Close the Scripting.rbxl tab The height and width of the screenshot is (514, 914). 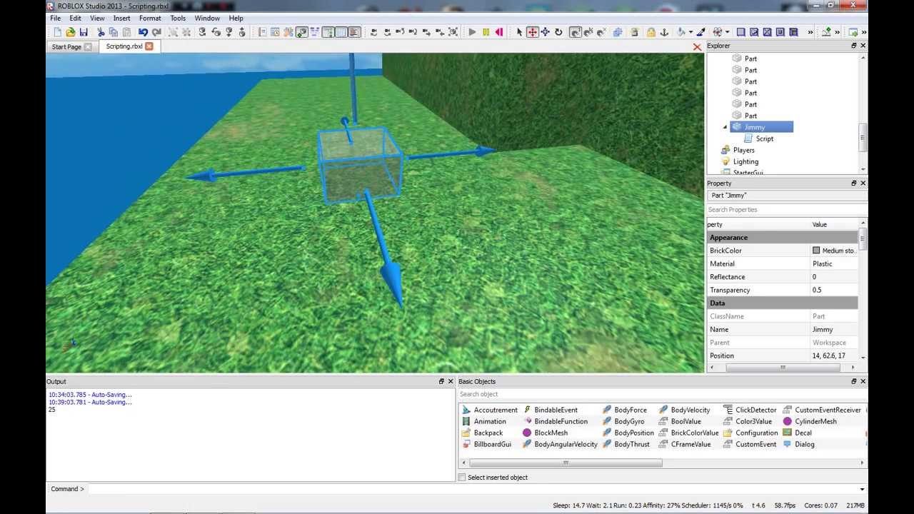point(149,46)
